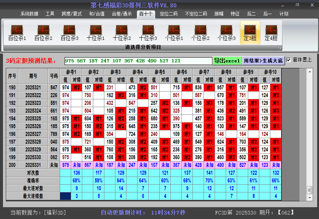Select the 十位杀1 icon
Screen dimensions: 319x219
(95, 30)
